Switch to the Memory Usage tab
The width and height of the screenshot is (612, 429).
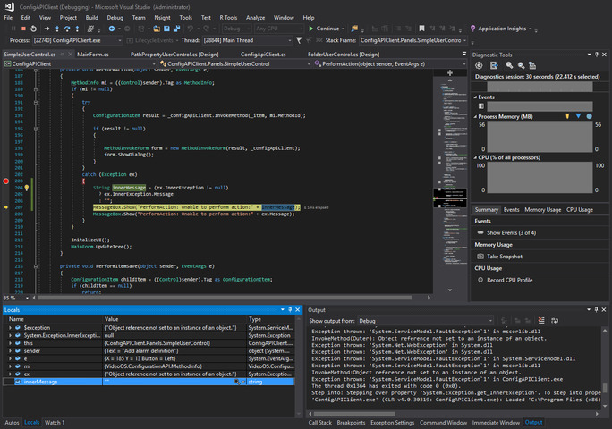coord(542,209)
